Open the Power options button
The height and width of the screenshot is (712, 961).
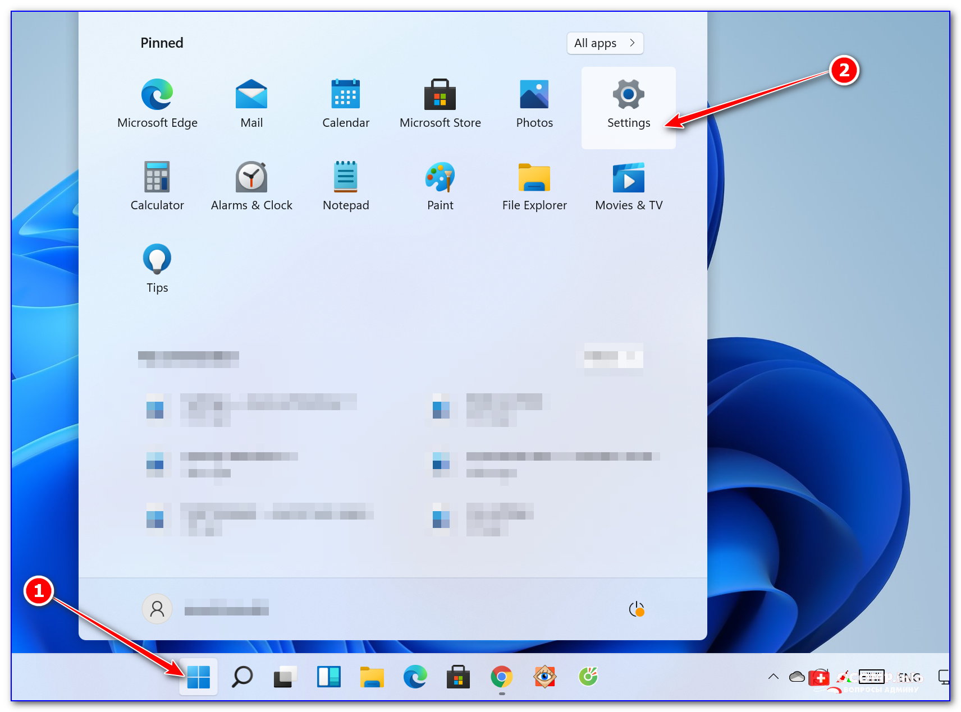[x=637, y=609]
